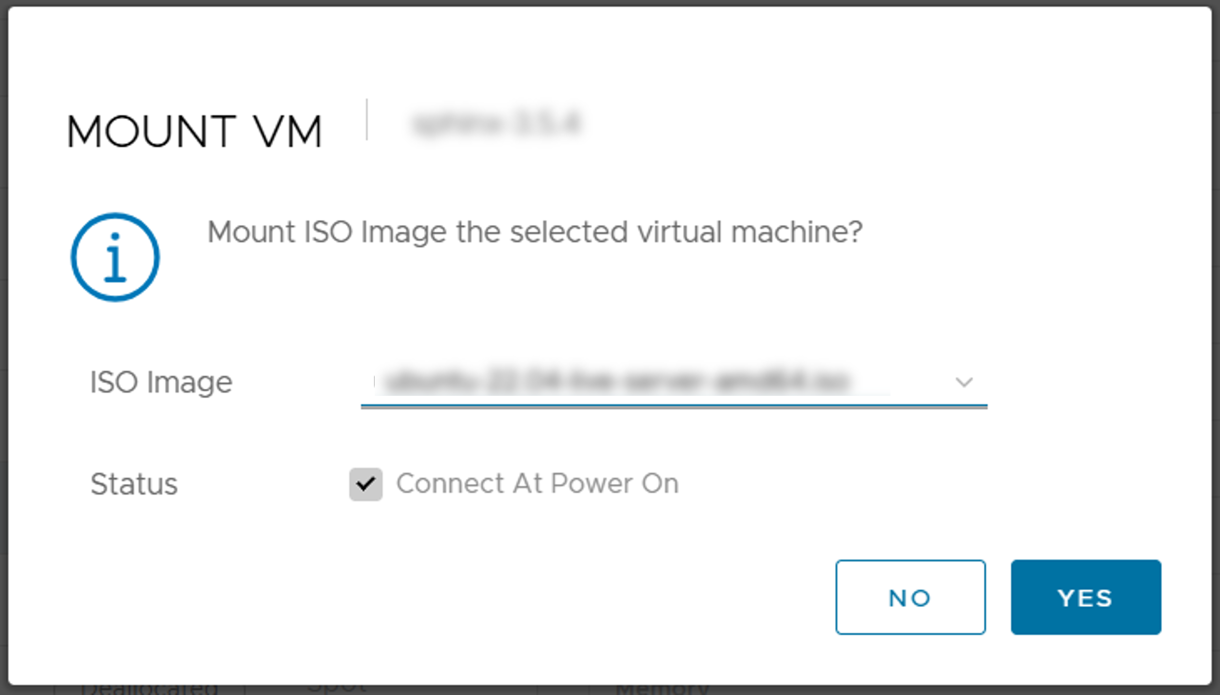Click the Mount ISO Image confirmation message
The width and height of the screenshot is (1220, 695).
pos(535,232)
